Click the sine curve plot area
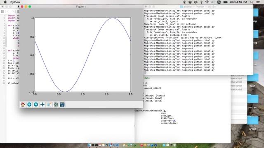This screenshot has width=264, height=148. coord(83,55)
